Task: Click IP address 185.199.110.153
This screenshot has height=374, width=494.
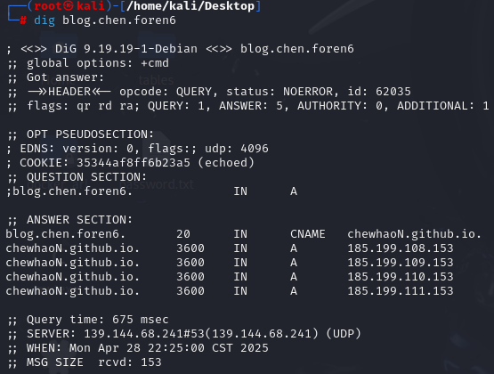Action: [401, 277]
